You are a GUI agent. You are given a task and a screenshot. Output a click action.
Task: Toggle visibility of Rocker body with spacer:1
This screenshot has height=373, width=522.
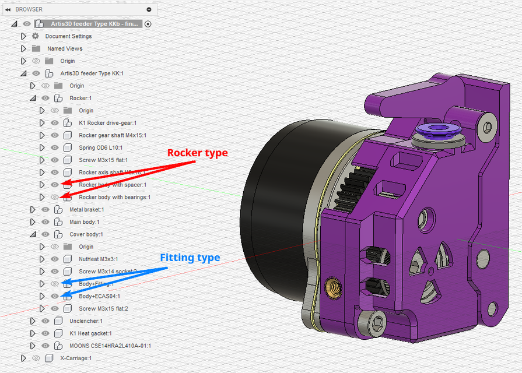pos(54,184)
